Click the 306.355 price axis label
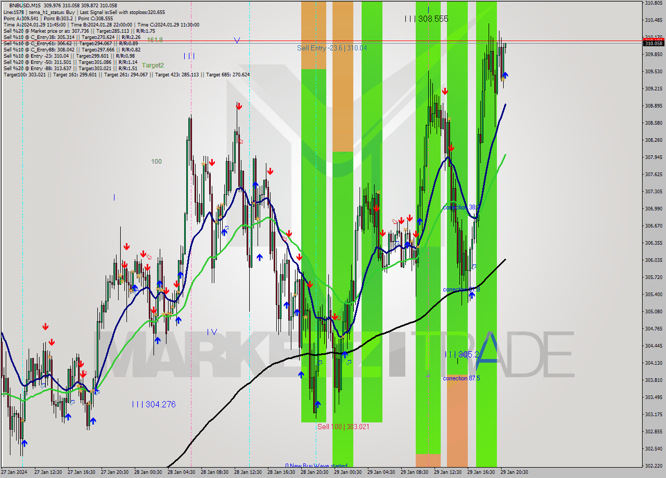 [x=654, y=243]
